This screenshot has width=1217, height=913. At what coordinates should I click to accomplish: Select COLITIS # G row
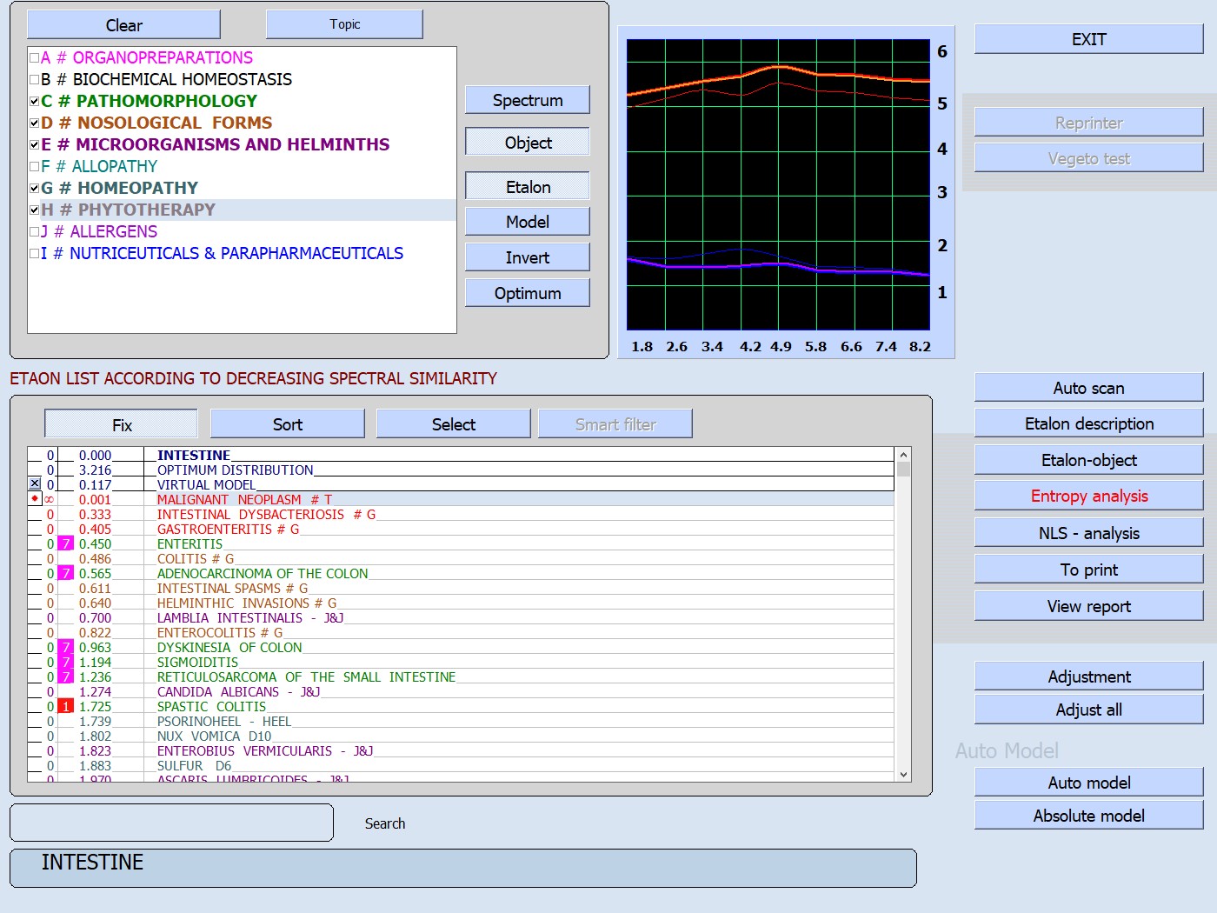pyautogui.click(x=461, y=558)
